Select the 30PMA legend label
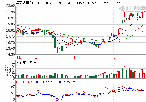146x102 pixels. (116, 3)
